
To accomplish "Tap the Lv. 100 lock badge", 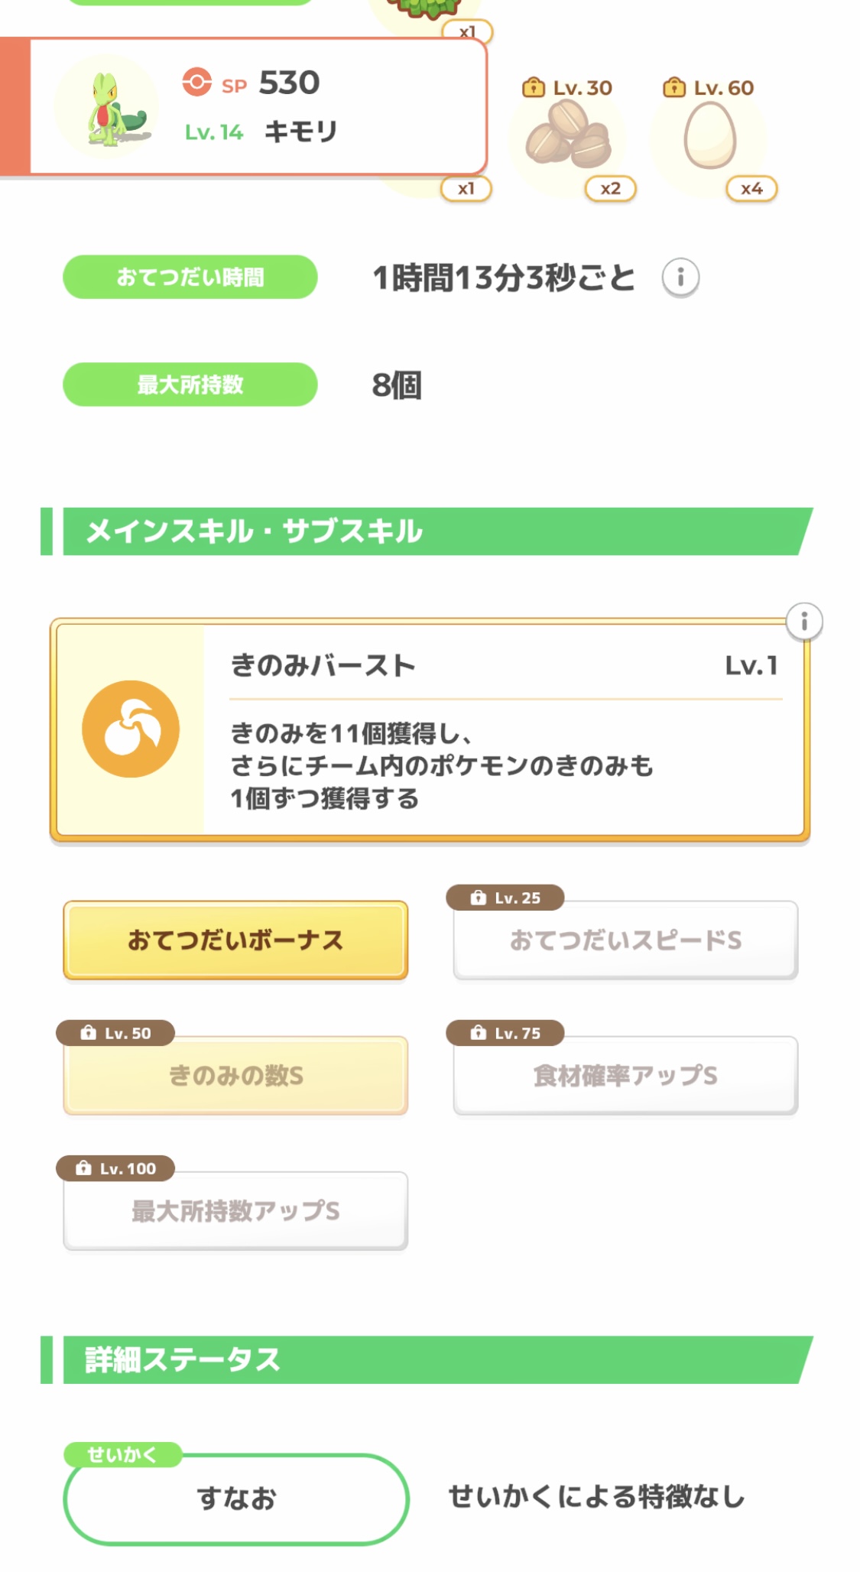I will [115, 1168].
